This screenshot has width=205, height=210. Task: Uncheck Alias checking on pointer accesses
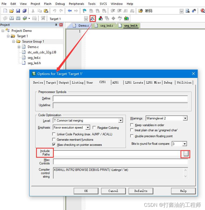click(x=54, y=145)
